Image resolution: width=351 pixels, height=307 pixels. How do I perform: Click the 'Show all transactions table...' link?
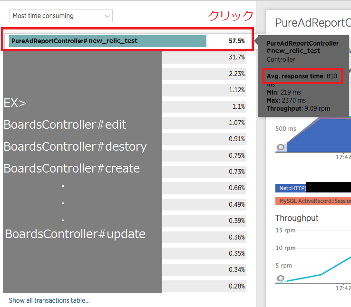coord(49,300)
